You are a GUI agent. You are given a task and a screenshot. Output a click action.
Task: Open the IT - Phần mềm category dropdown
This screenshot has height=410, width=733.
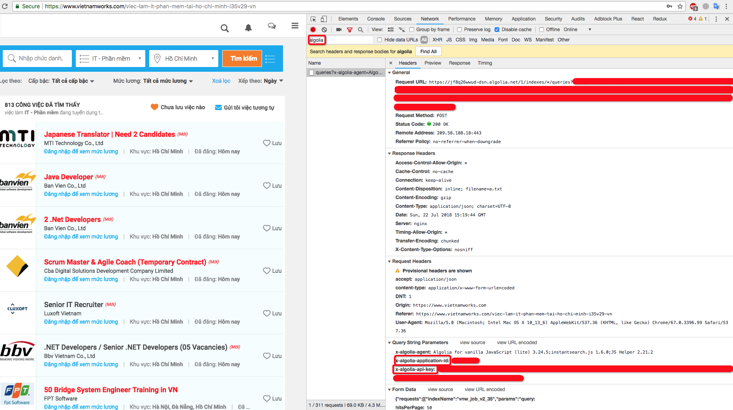110,59
